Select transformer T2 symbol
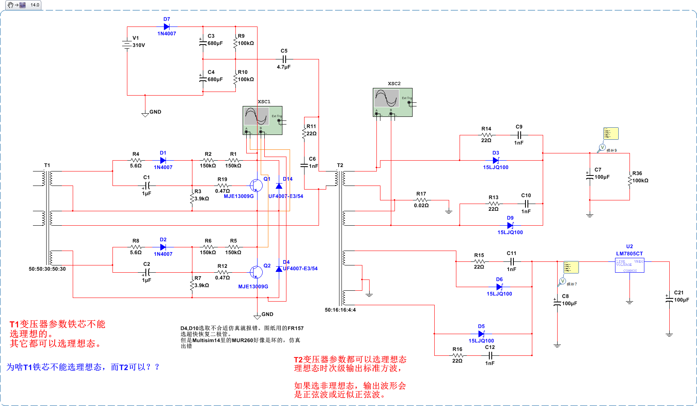This screenshot has width=697, height=406. coord(340,239)
